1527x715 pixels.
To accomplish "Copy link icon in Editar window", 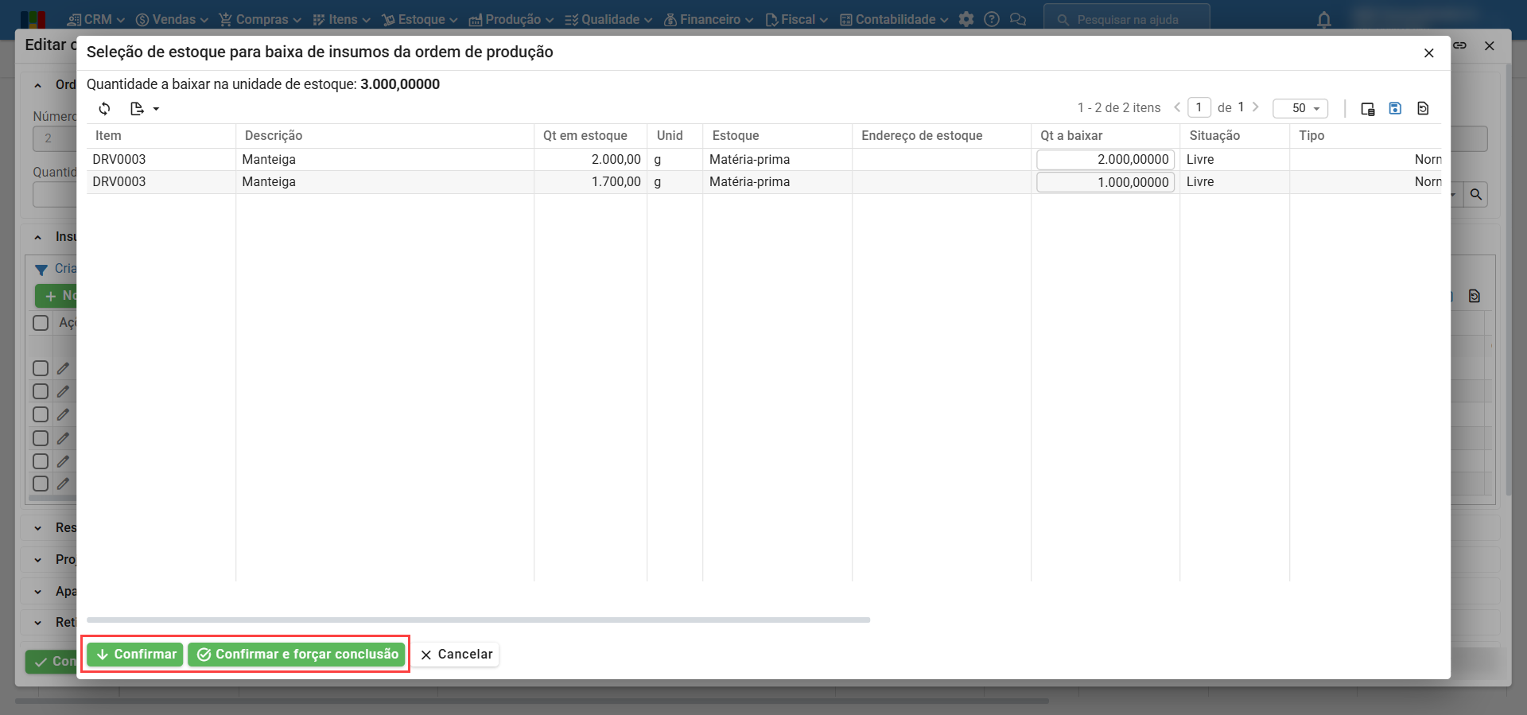I will [x=1460, y=45].
